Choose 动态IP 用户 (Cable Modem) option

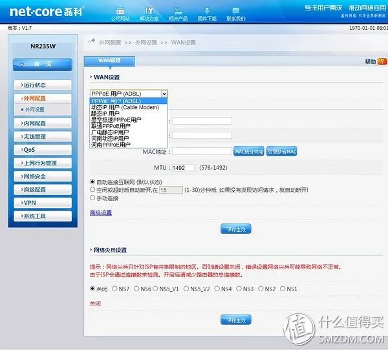(x=129, y=107)
